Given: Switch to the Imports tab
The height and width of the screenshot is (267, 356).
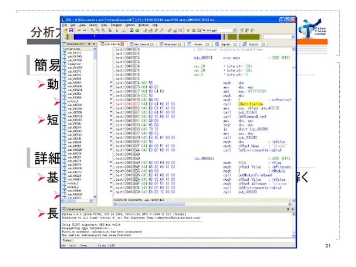Looking at the screenshot, I should click(226, 44).
